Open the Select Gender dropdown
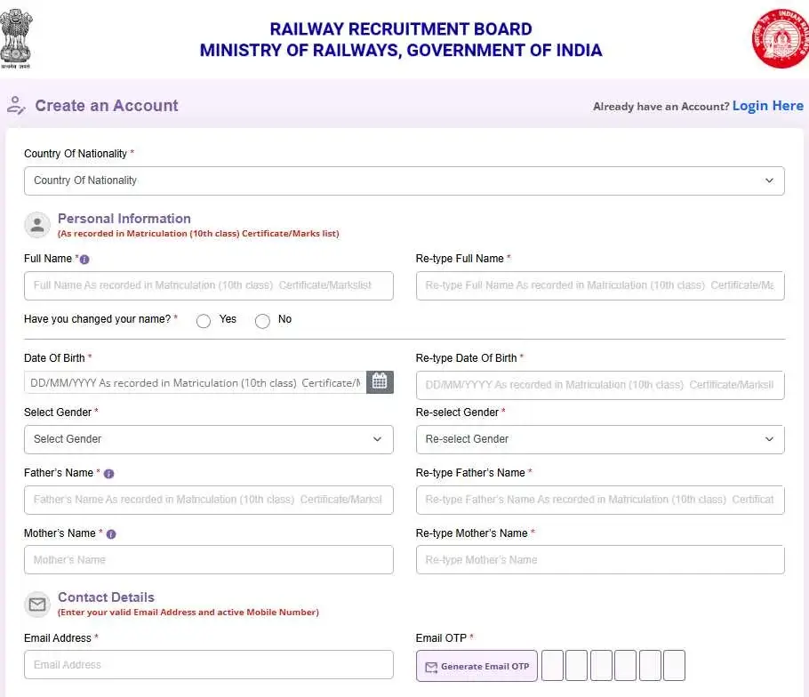The width and height of the screenshot is (809, 697). point(208,439)
